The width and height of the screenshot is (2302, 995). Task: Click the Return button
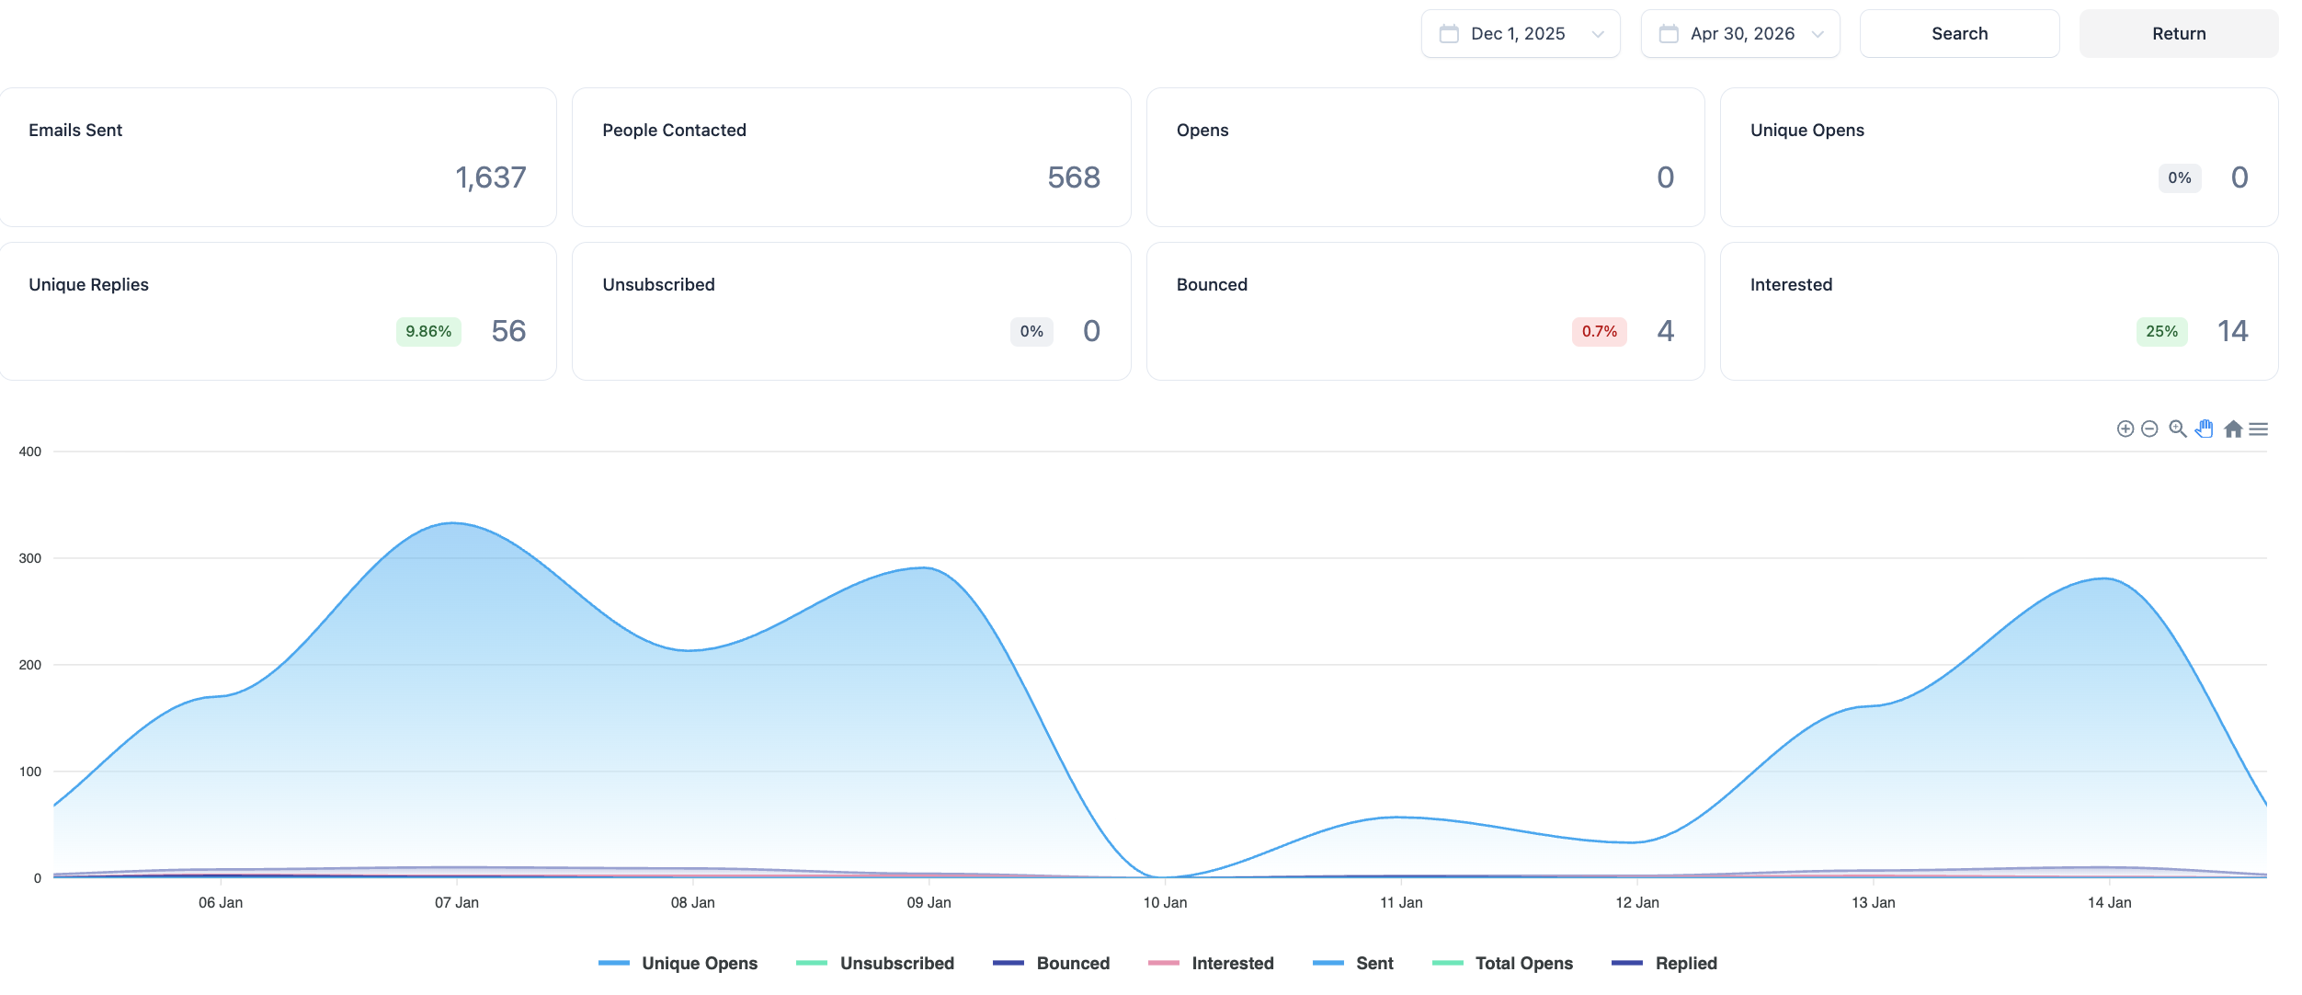coord(2179,34)
